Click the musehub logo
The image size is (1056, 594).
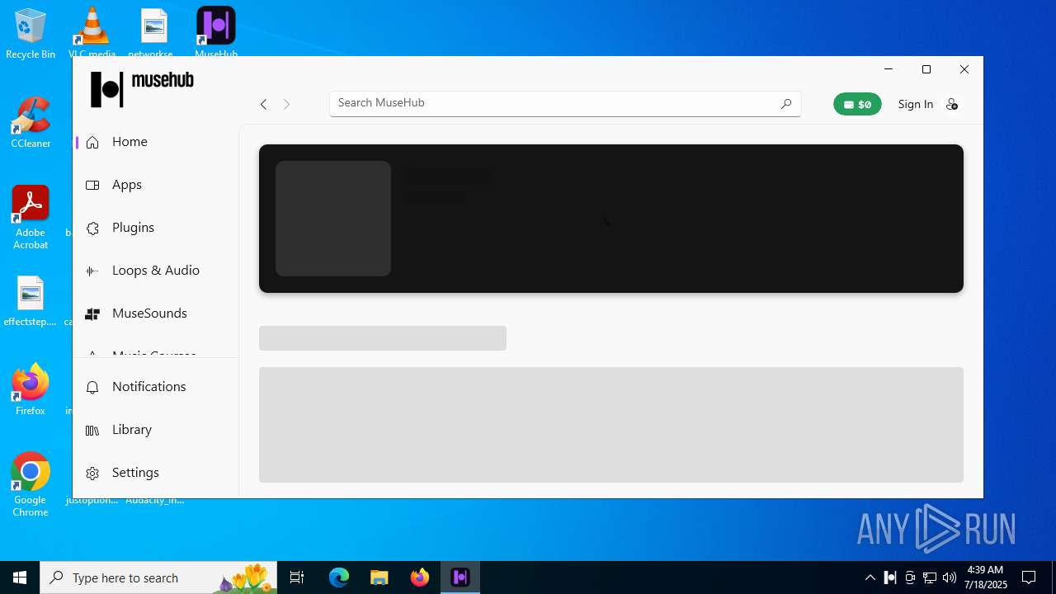click(x=142, y=89)
